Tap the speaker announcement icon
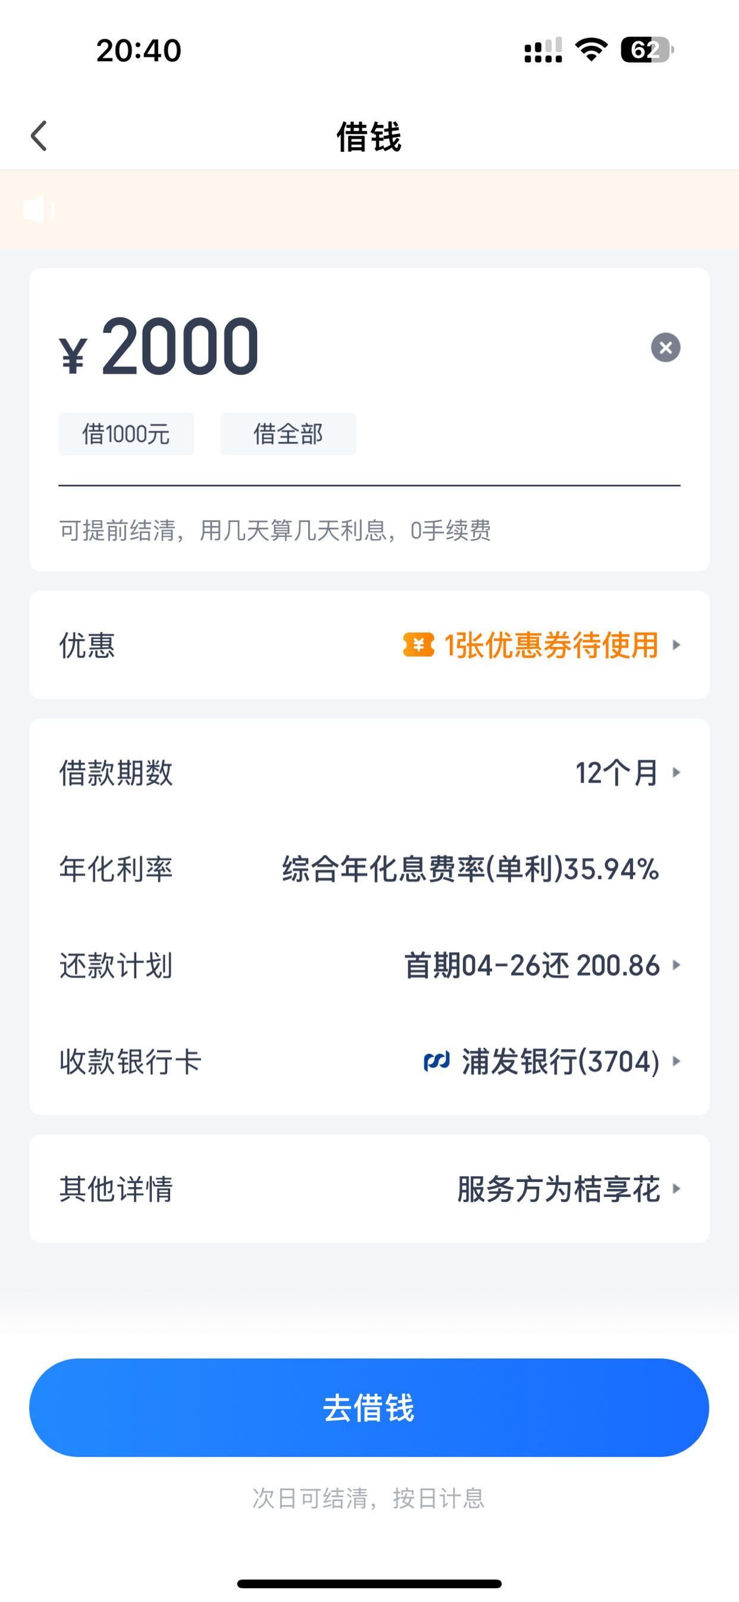Viewport: 739px width, 1602px height. pyautogui.click(x=39, y=209)
